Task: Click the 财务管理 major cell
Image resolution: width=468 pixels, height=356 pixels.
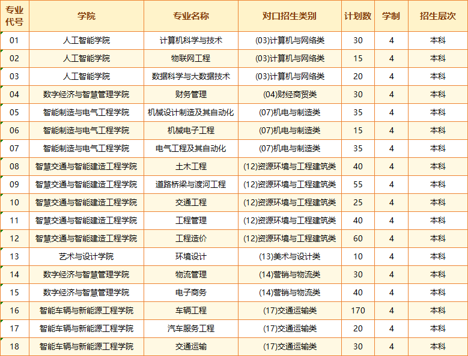Action: pyautogui.click(x=190, y=95)
